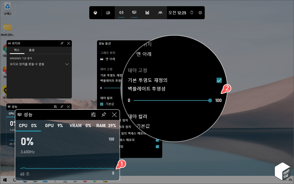The width and height of the screenshot is (294, 184).
Task: Click the 60 초 graph time label
Action: point(25,174)
